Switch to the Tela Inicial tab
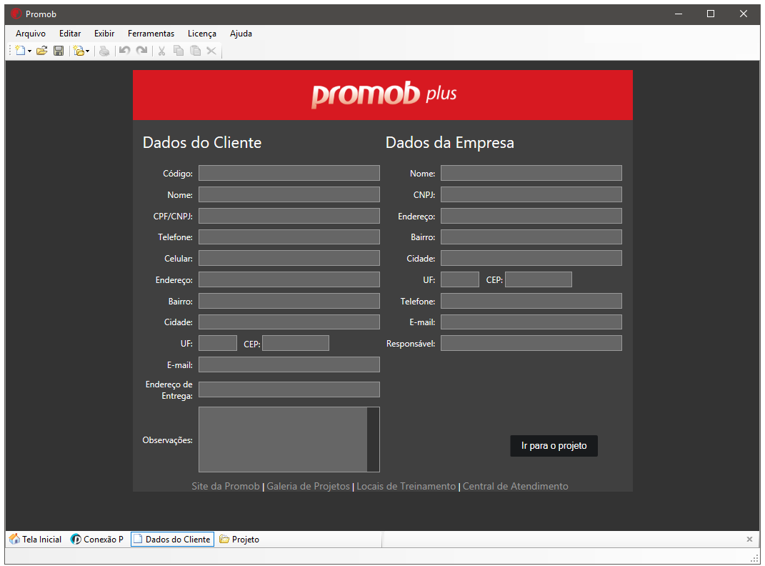 click(x=36, y=539)
